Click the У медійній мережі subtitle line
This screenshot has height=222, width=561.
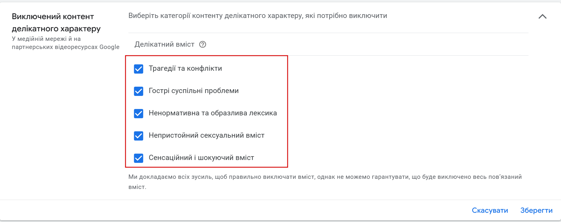46,39
